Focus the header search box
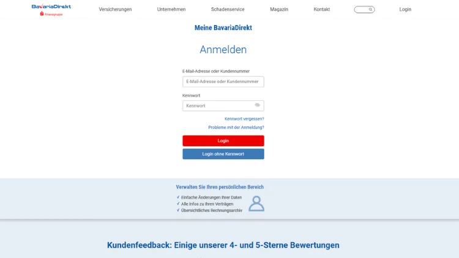Viewport: 459px width, 258px height. tap(364, 9)
